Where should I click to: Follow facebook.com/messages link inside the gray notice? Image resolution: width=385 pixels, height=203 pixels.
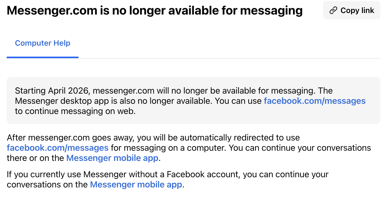click(x=314, y=101)
